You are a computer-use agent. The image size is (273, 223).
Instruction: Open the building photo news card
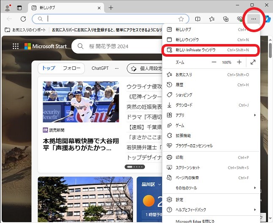coord(85,199)
